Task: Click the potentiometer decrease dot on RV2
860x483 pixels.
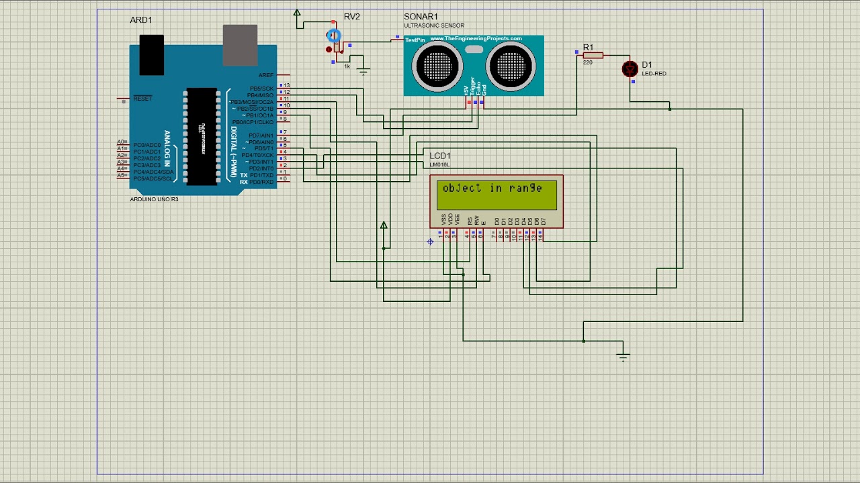Action: click(329, 49)
